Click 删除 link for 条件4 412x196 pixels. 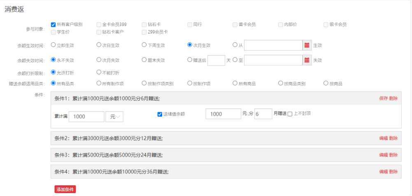tap(393, 172)
